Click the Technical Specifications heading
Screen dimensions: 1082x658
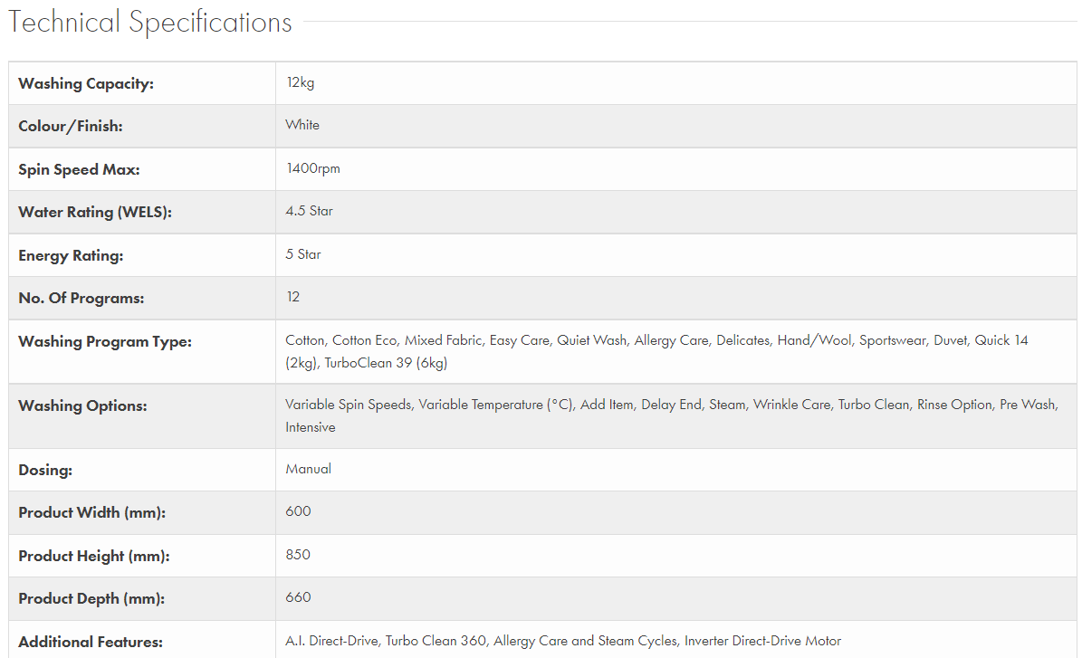tap(150, 23)
